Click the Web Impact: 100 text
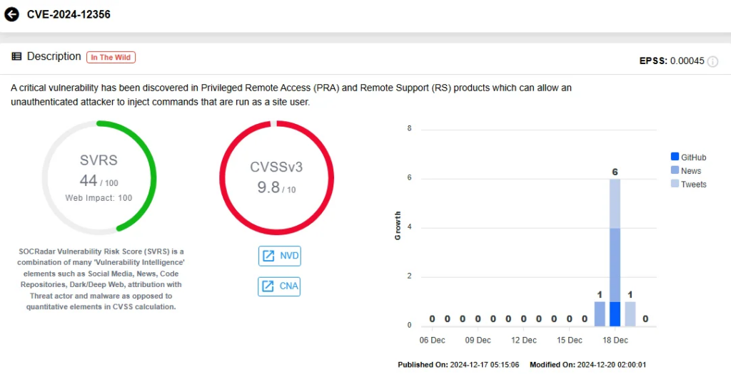 99,198
